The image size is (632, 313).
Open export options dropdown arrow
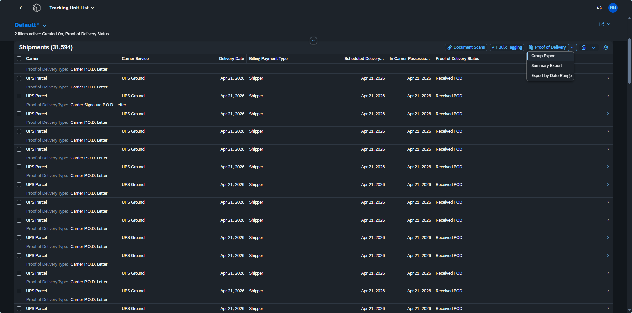click(594, 48)
